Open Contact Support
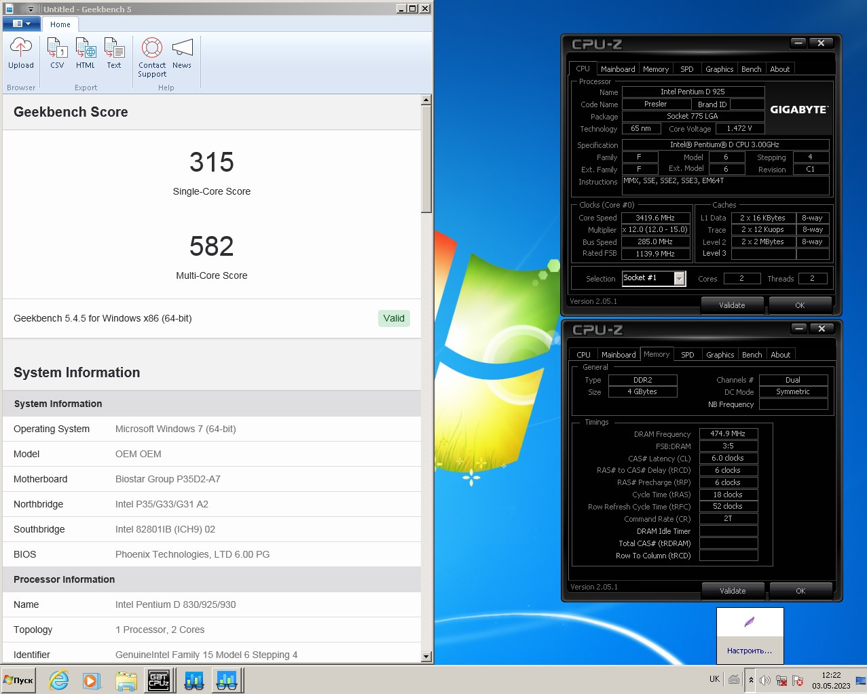The width and height of the screenshot is (867, 694). [x=152, y=58]
